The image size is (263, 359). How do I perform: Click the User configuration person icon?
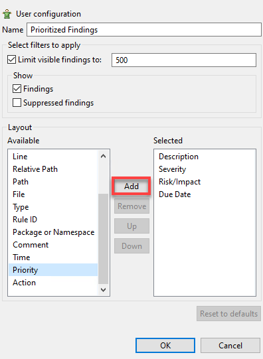point(7,14)
